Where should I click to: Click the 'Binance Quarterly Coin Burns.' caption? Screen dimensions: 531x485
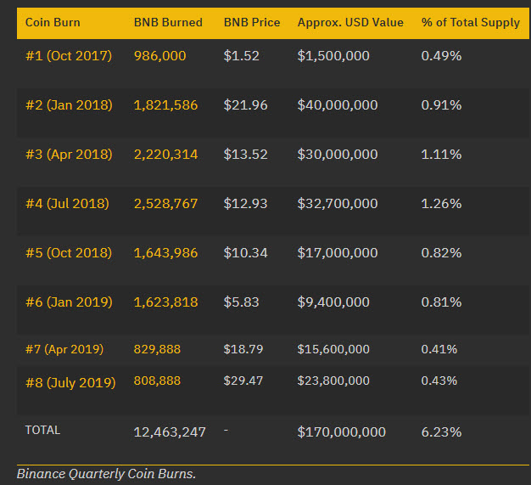point(106,474)
